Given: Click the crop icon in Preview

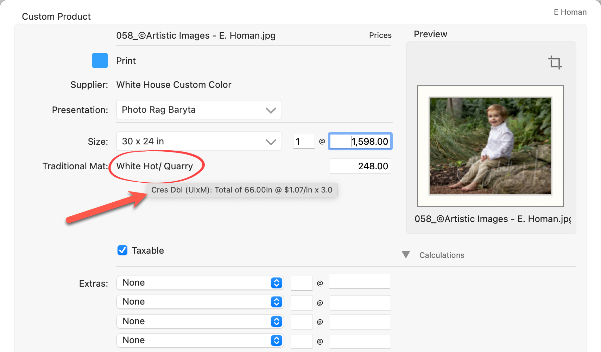Looking at the screenshot, I should (555, 63).
